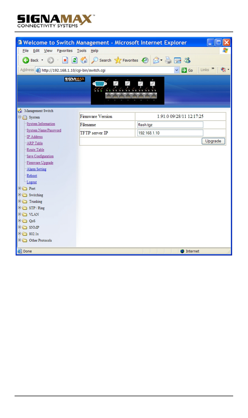The width and height of the screenshot is (248, 418).
Task: Expand the STP / Ring folder
Action: coord(20,208)
